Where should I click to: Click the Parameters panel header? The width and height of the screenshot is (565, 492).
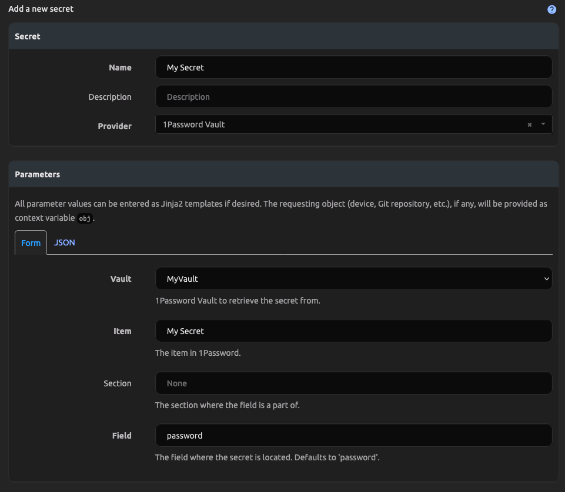tap(38, 174)
